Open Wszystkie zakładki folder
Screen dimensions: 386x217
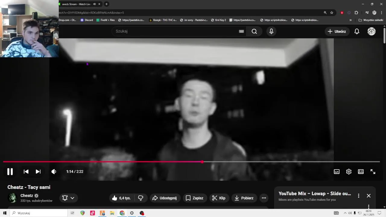coord(371,20)
